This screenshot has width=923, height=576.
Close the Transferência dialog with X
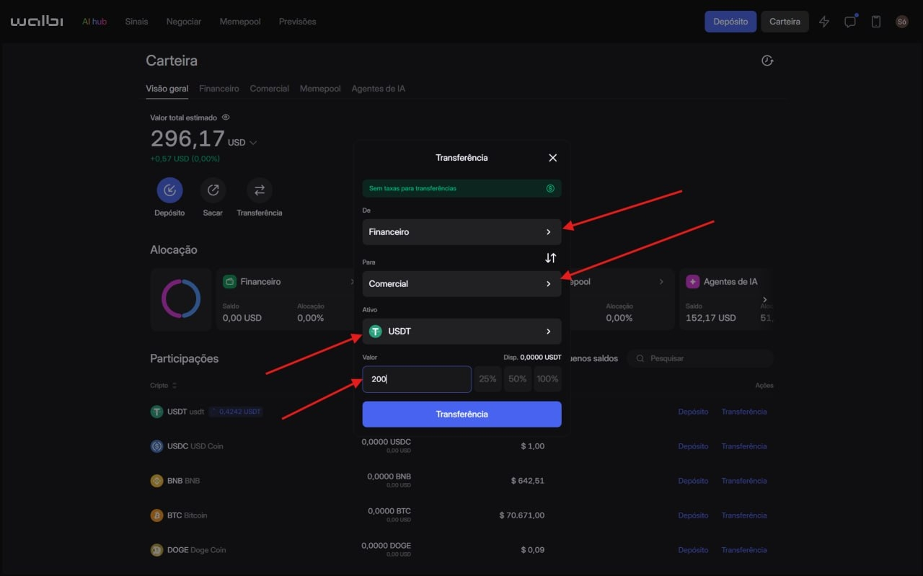pyautogui.click(x=552, y=158)
